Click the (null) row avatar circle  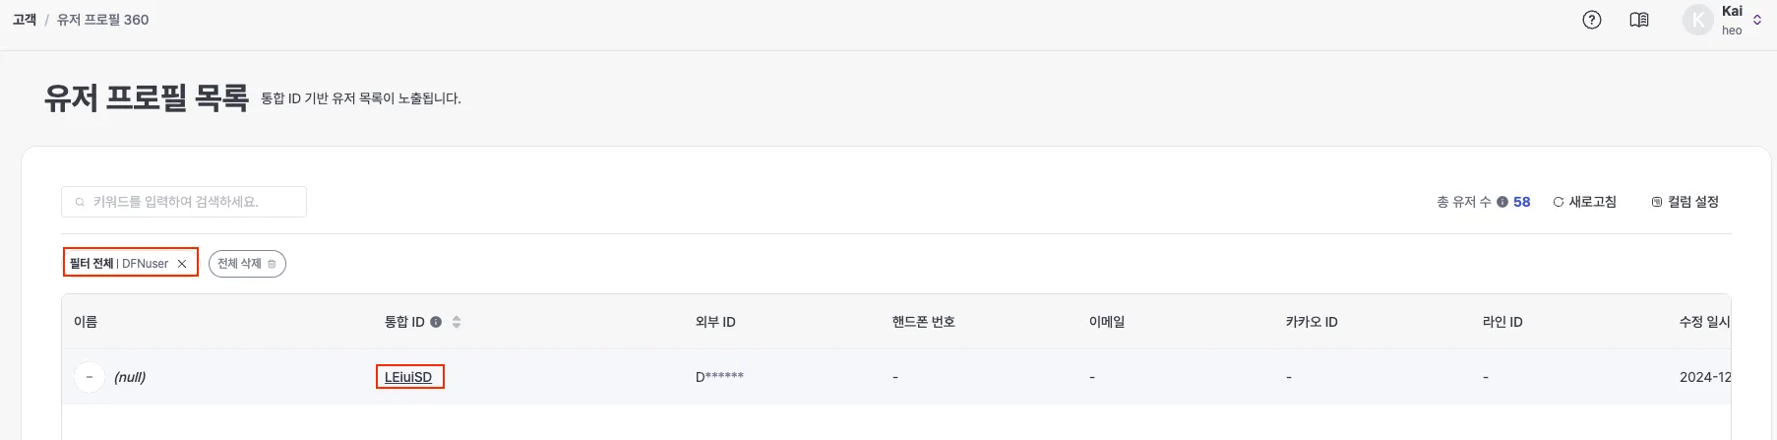[x=90, y=377]
